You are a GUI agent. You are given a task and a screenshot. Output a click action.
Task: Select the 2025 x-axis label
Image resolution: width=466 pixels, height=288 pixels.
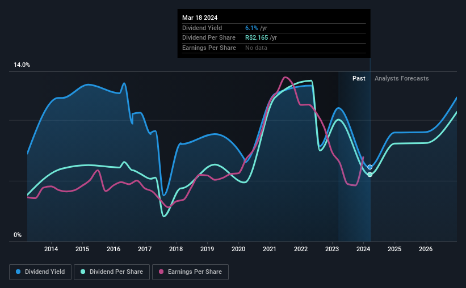pos(394,249)
